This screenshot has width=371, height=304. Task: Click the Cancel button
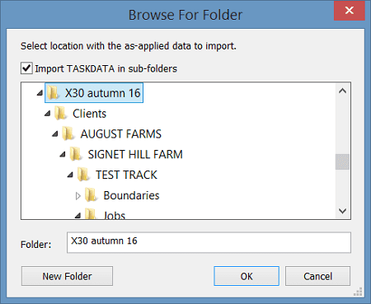tap(317, 276)
